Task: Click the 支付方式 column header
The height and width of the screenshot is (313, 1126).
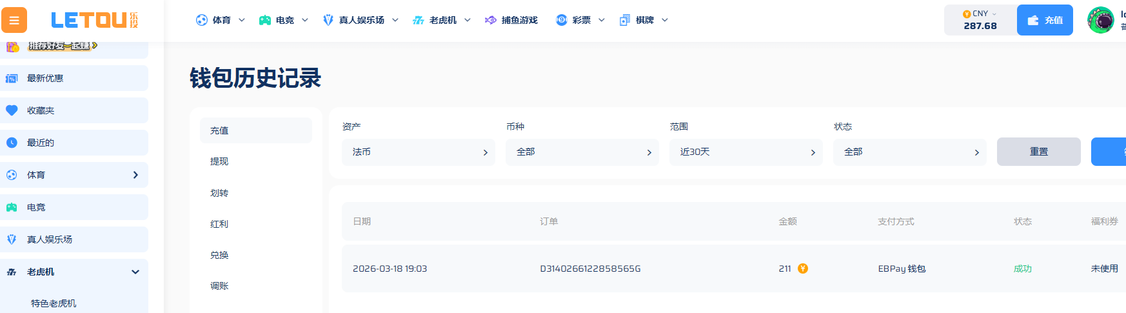Action: coord(896,221)
